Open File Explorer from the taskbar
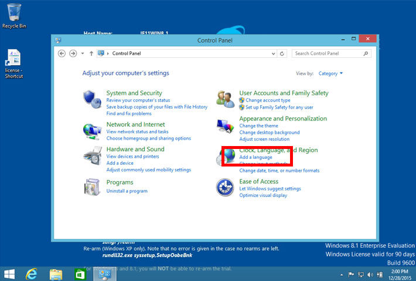The height and width of the screenshot is (281, 416). point(56,273)
